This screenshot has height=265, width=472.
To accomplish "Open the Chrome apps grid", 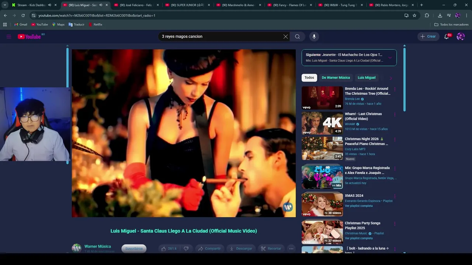I will click(x=5, y=24).
